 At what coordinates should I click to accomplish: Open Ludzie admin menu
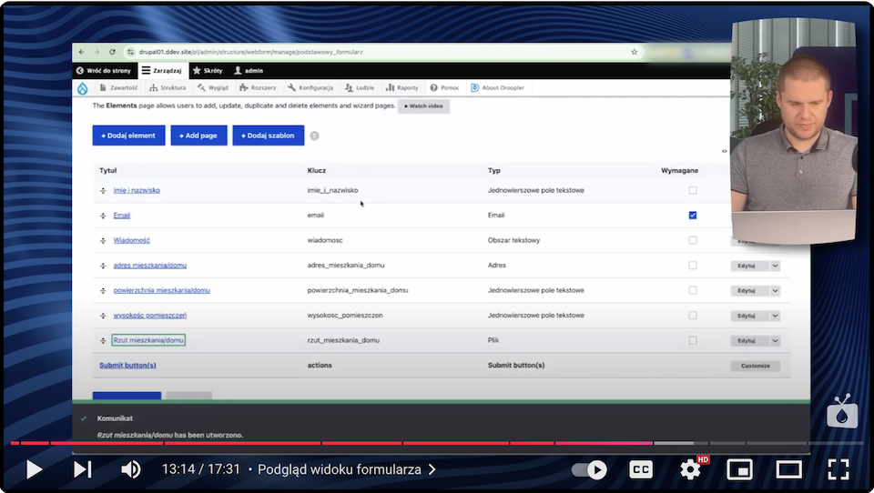[360, 88]
